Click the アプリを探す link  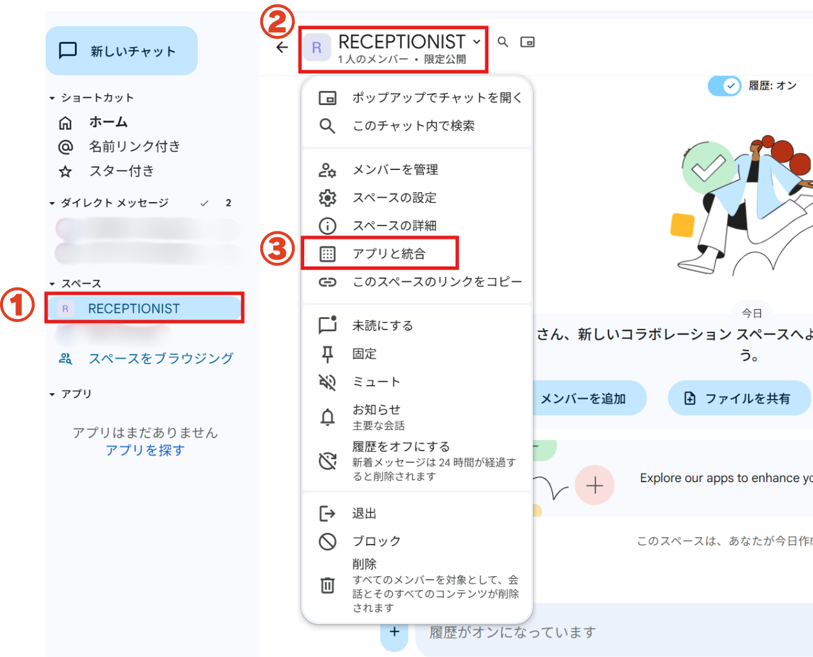pos(145,451)
